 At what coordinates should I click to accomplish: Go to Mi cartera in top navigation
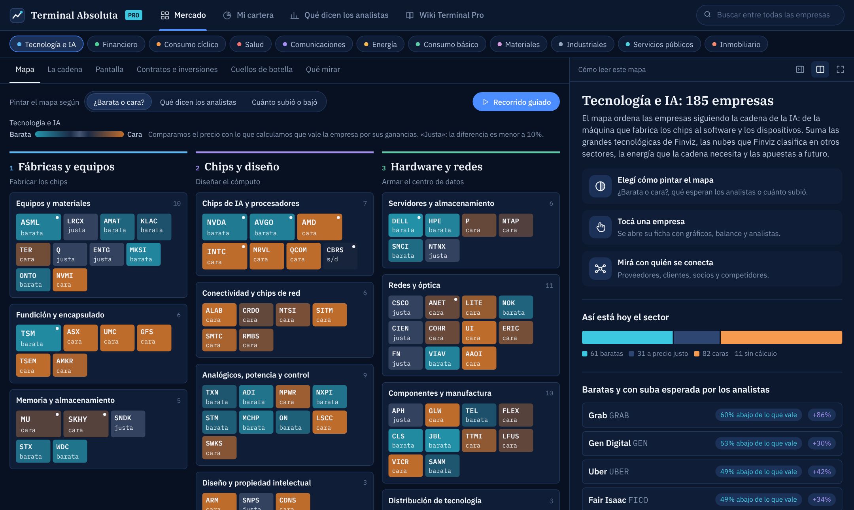pos(248,15)
